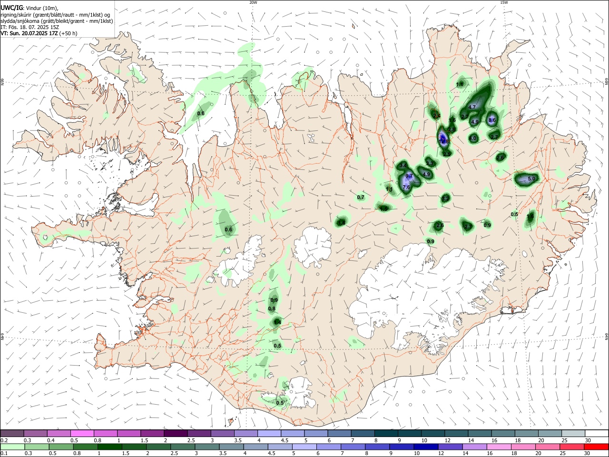Click the dusky purple 0.2 swatch in upper legend
609x457 pixels.
(x=12, y=433)
